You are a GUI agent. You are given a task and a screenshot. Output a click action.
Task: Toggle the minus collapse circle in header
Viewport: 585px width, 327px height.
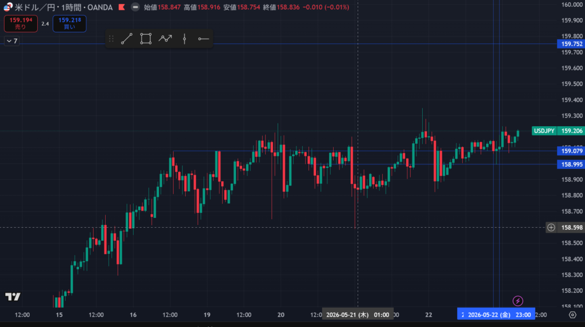click(135, 7)
